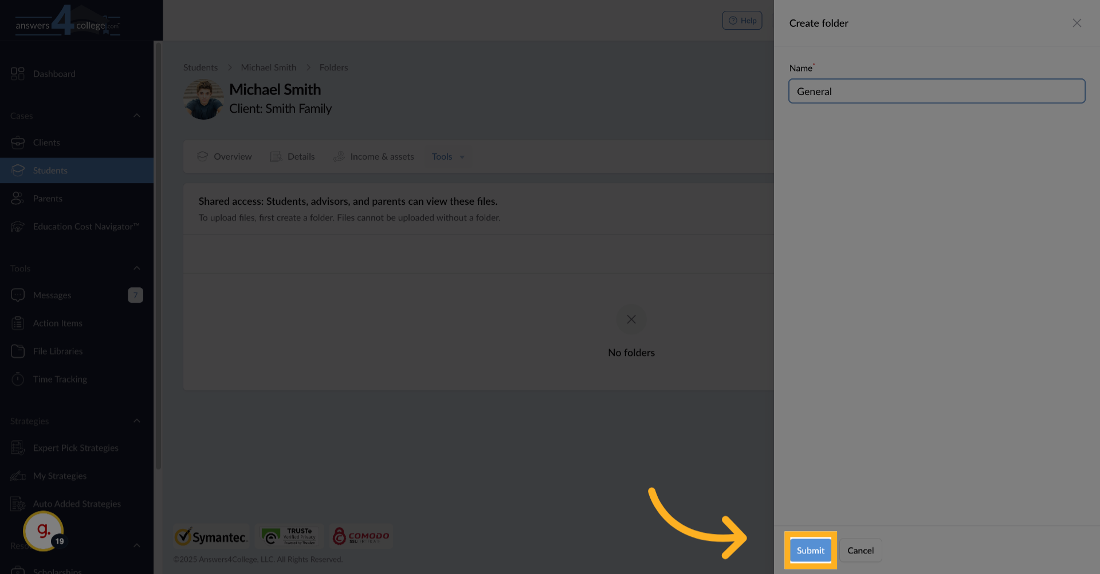
Task: Click Michael Smith's profile photo
Action: tap(204, 99)
